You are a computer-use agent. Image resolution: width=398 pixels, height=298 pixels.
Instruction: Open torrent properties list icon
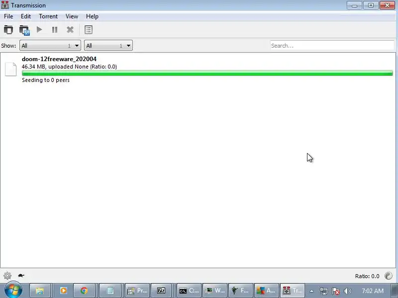pyautogui.click(x=89, y=30)
